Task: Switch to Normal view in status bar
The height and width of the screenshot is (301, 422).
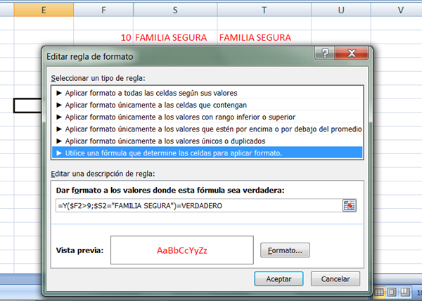Action: (x=379, y=292)
